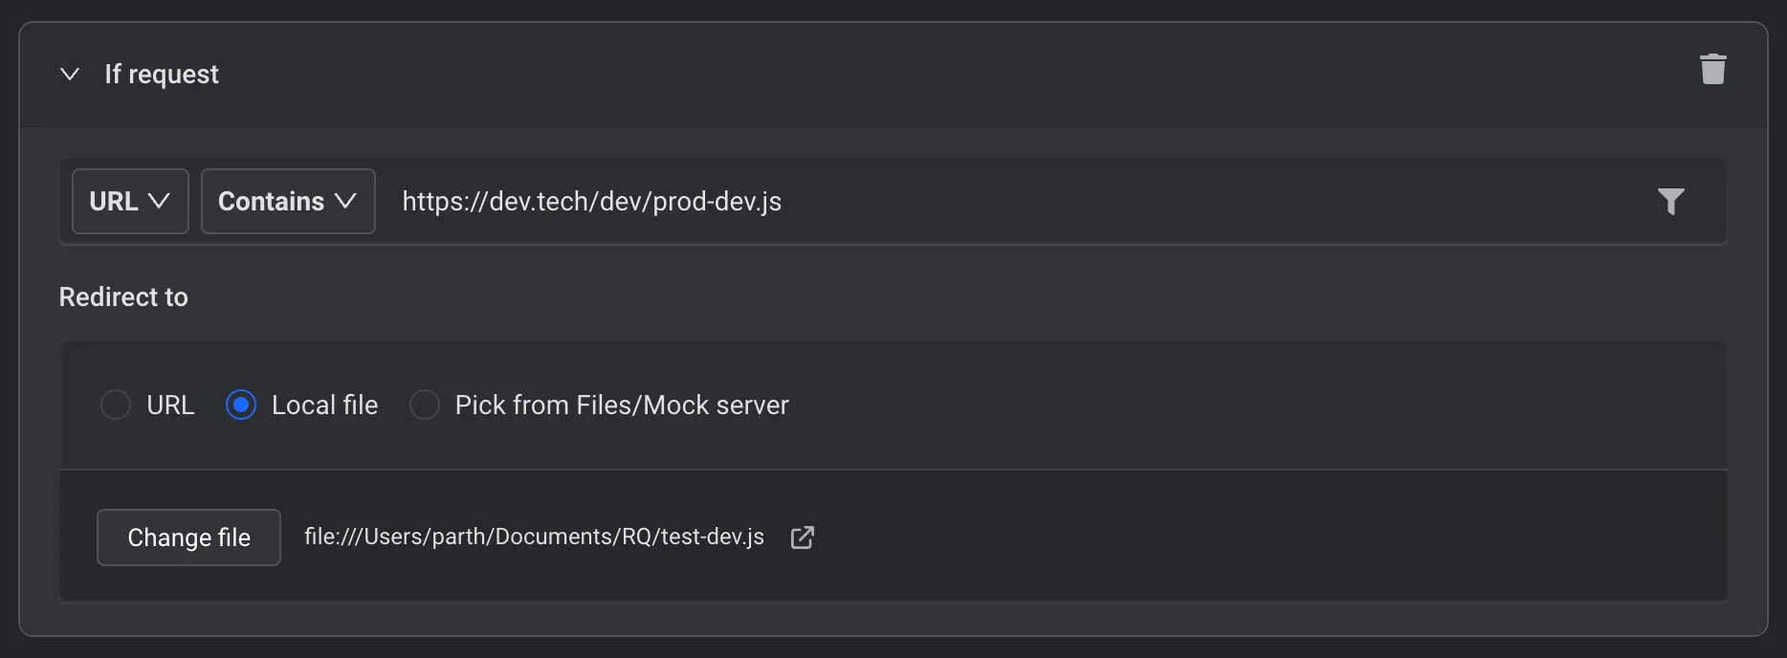This screenshot has height=658, width=1787.
Task: Click the Redirect to section label
Action: pyautogui.click(x=123, y=297)
